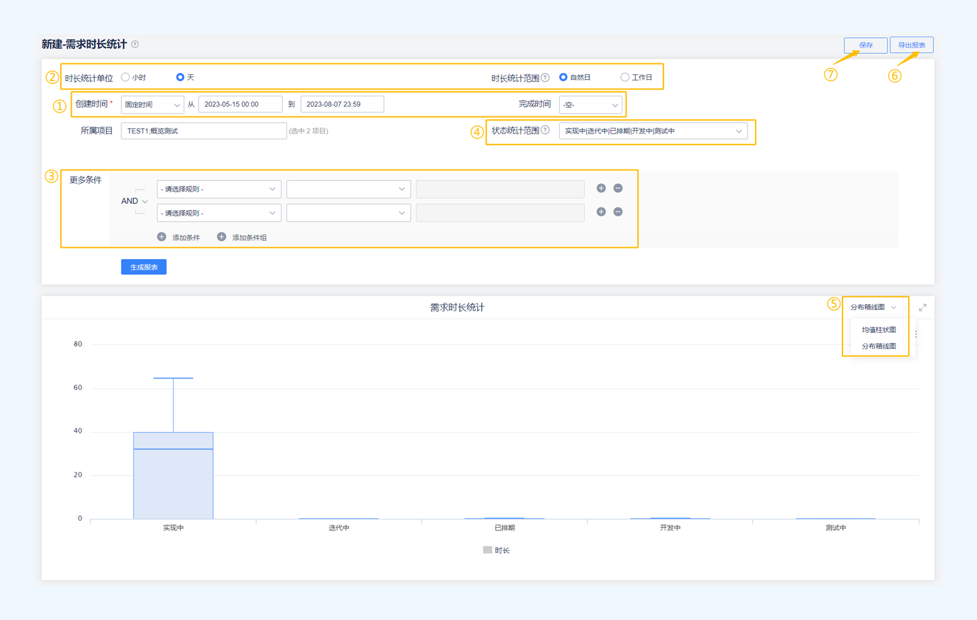The height and width of the screenshot is (620, 977).
Task: Click 开发中 axis label
Action: pos(669,528)
